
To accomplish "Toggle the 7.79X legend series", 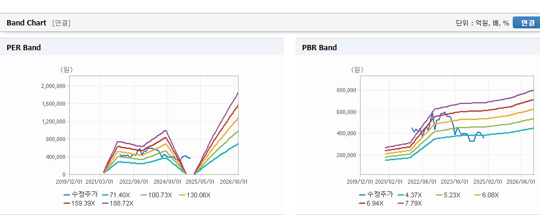I will tap(410, 203).
